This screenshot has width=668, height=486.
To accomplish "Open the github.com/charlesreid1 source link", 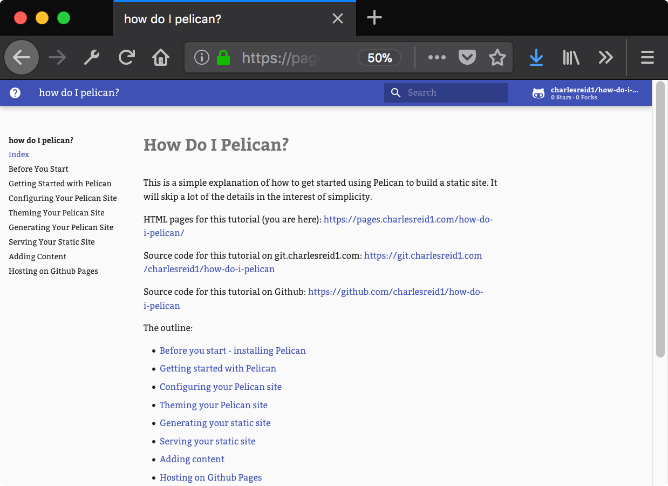I will pyautogui.click(x=396, y=292).
